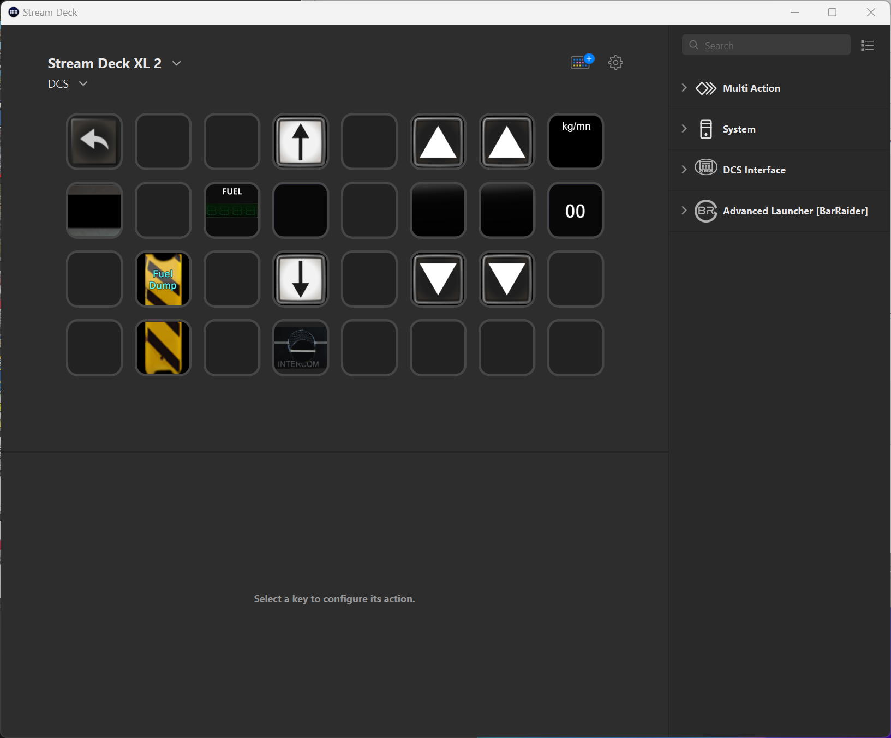Click the back arrow key
The image size is (891, 738).
tap(94, 141)
